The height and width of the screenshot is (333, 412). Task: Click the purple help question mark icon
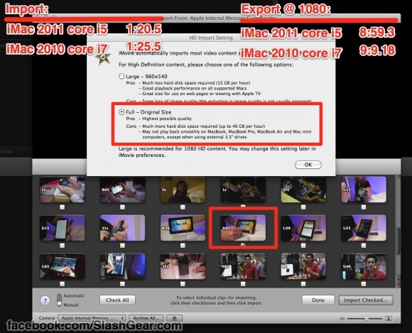[45, 300]
